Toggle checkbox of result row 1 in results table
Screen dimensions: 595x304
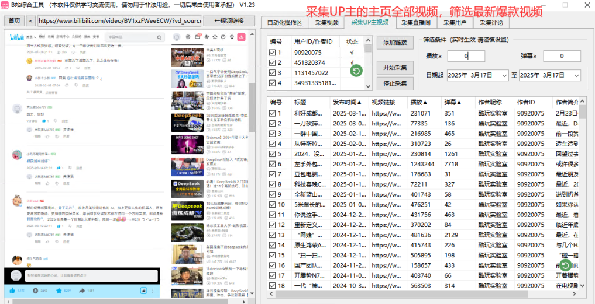point(272,113)
